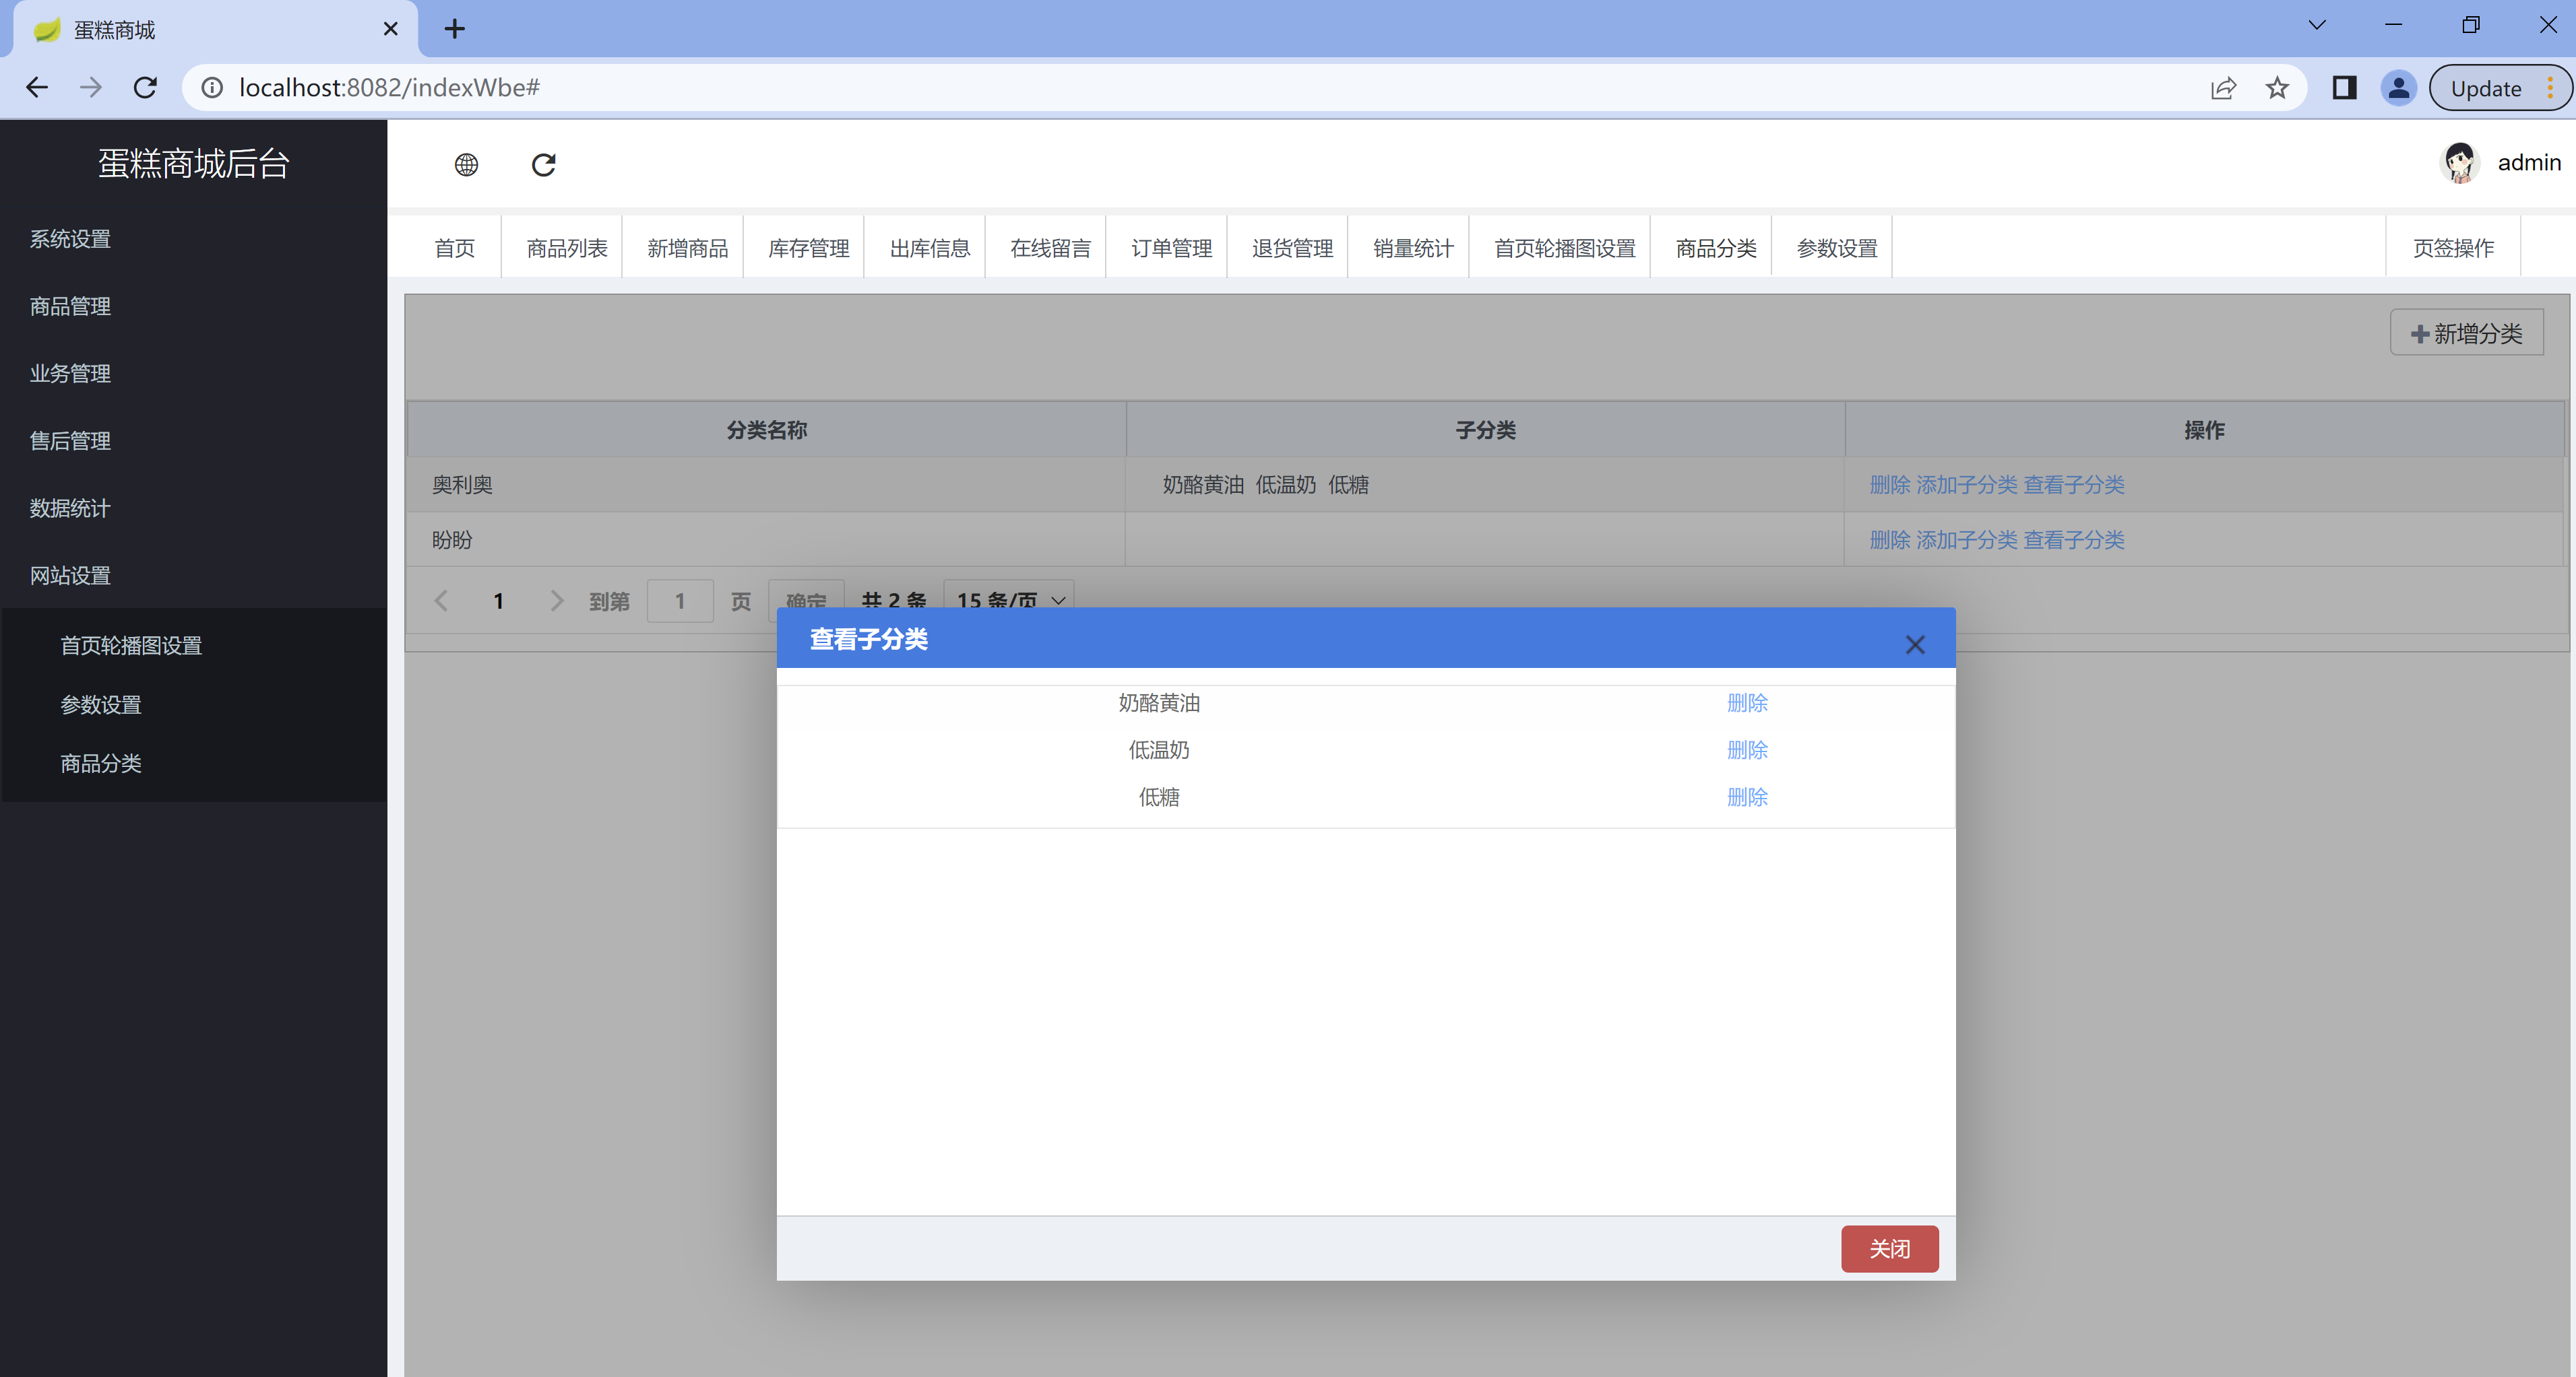Switch to the 退货管理 tab
This screenshot has height=1377, width=2576.
coord(1292,248)
